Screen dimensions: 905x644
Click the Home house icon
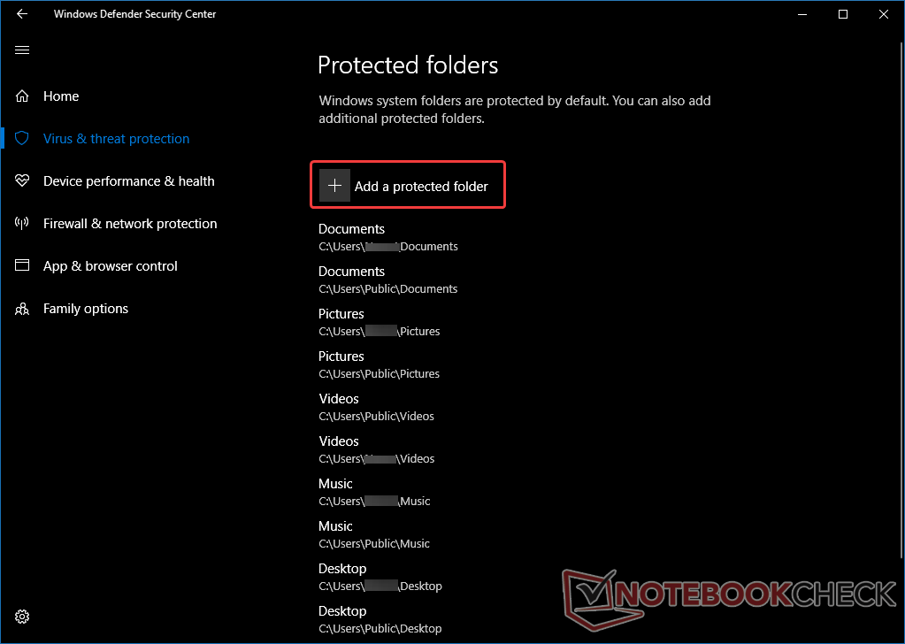click(22, 96)
